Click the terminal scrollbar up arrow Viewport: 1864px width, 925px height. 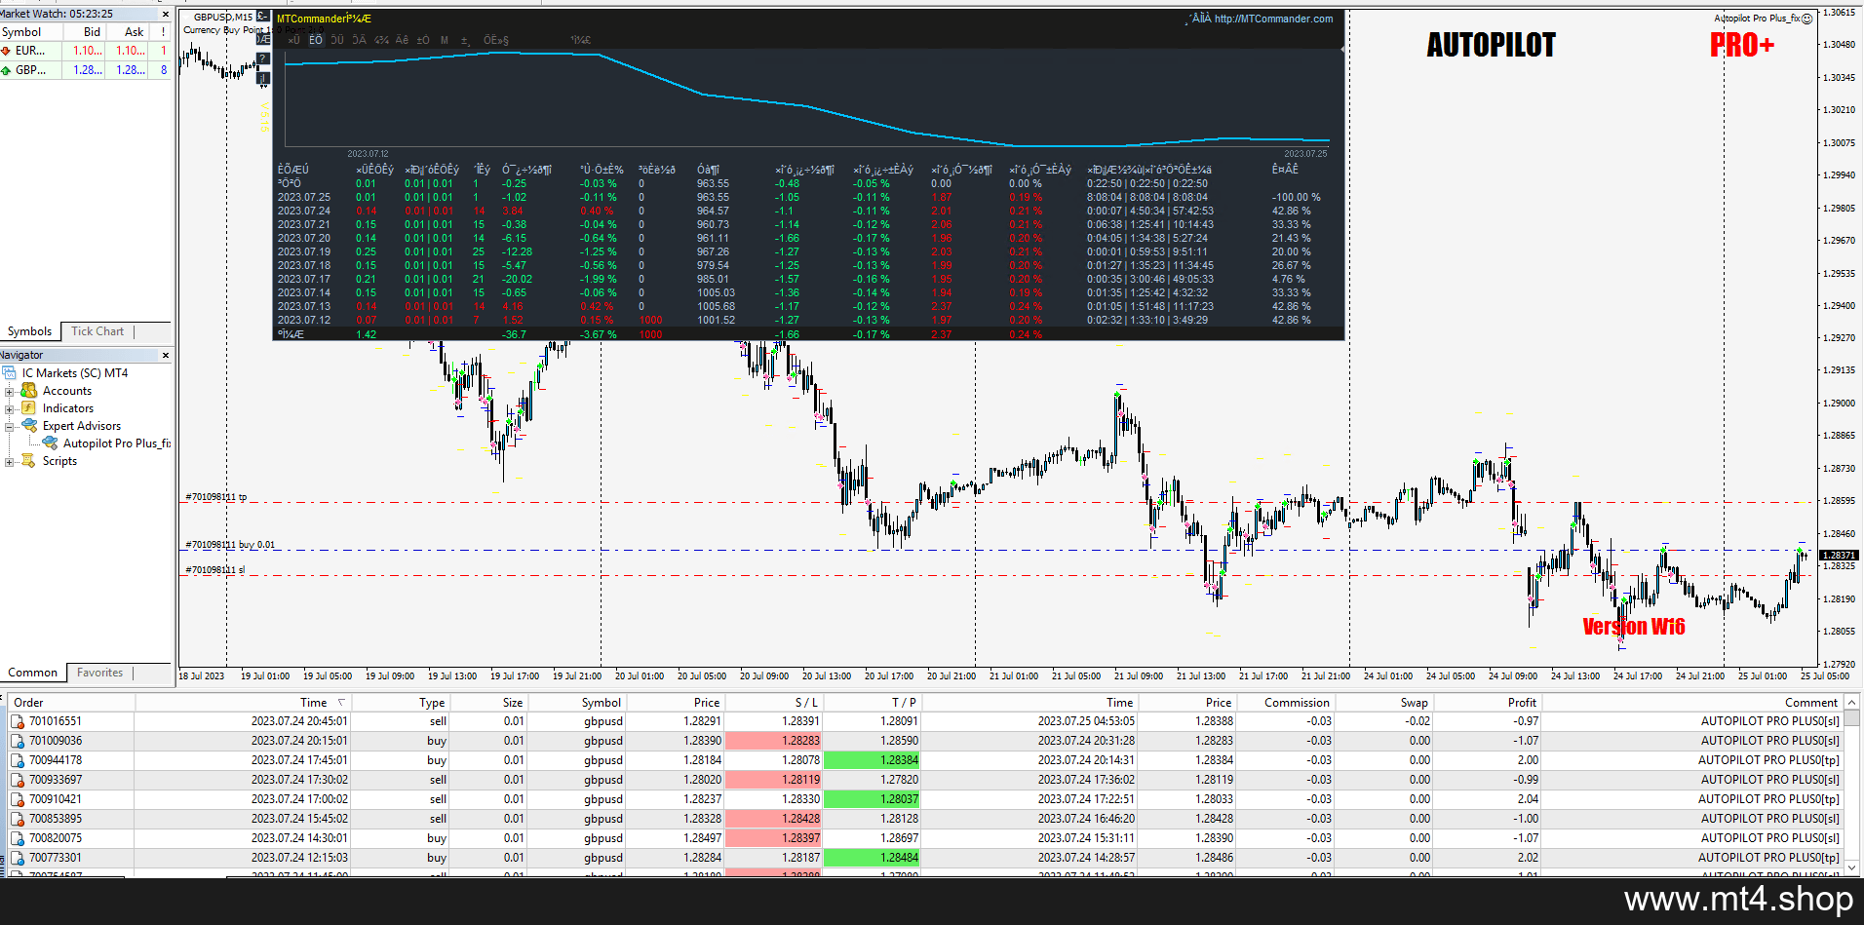1852,702
